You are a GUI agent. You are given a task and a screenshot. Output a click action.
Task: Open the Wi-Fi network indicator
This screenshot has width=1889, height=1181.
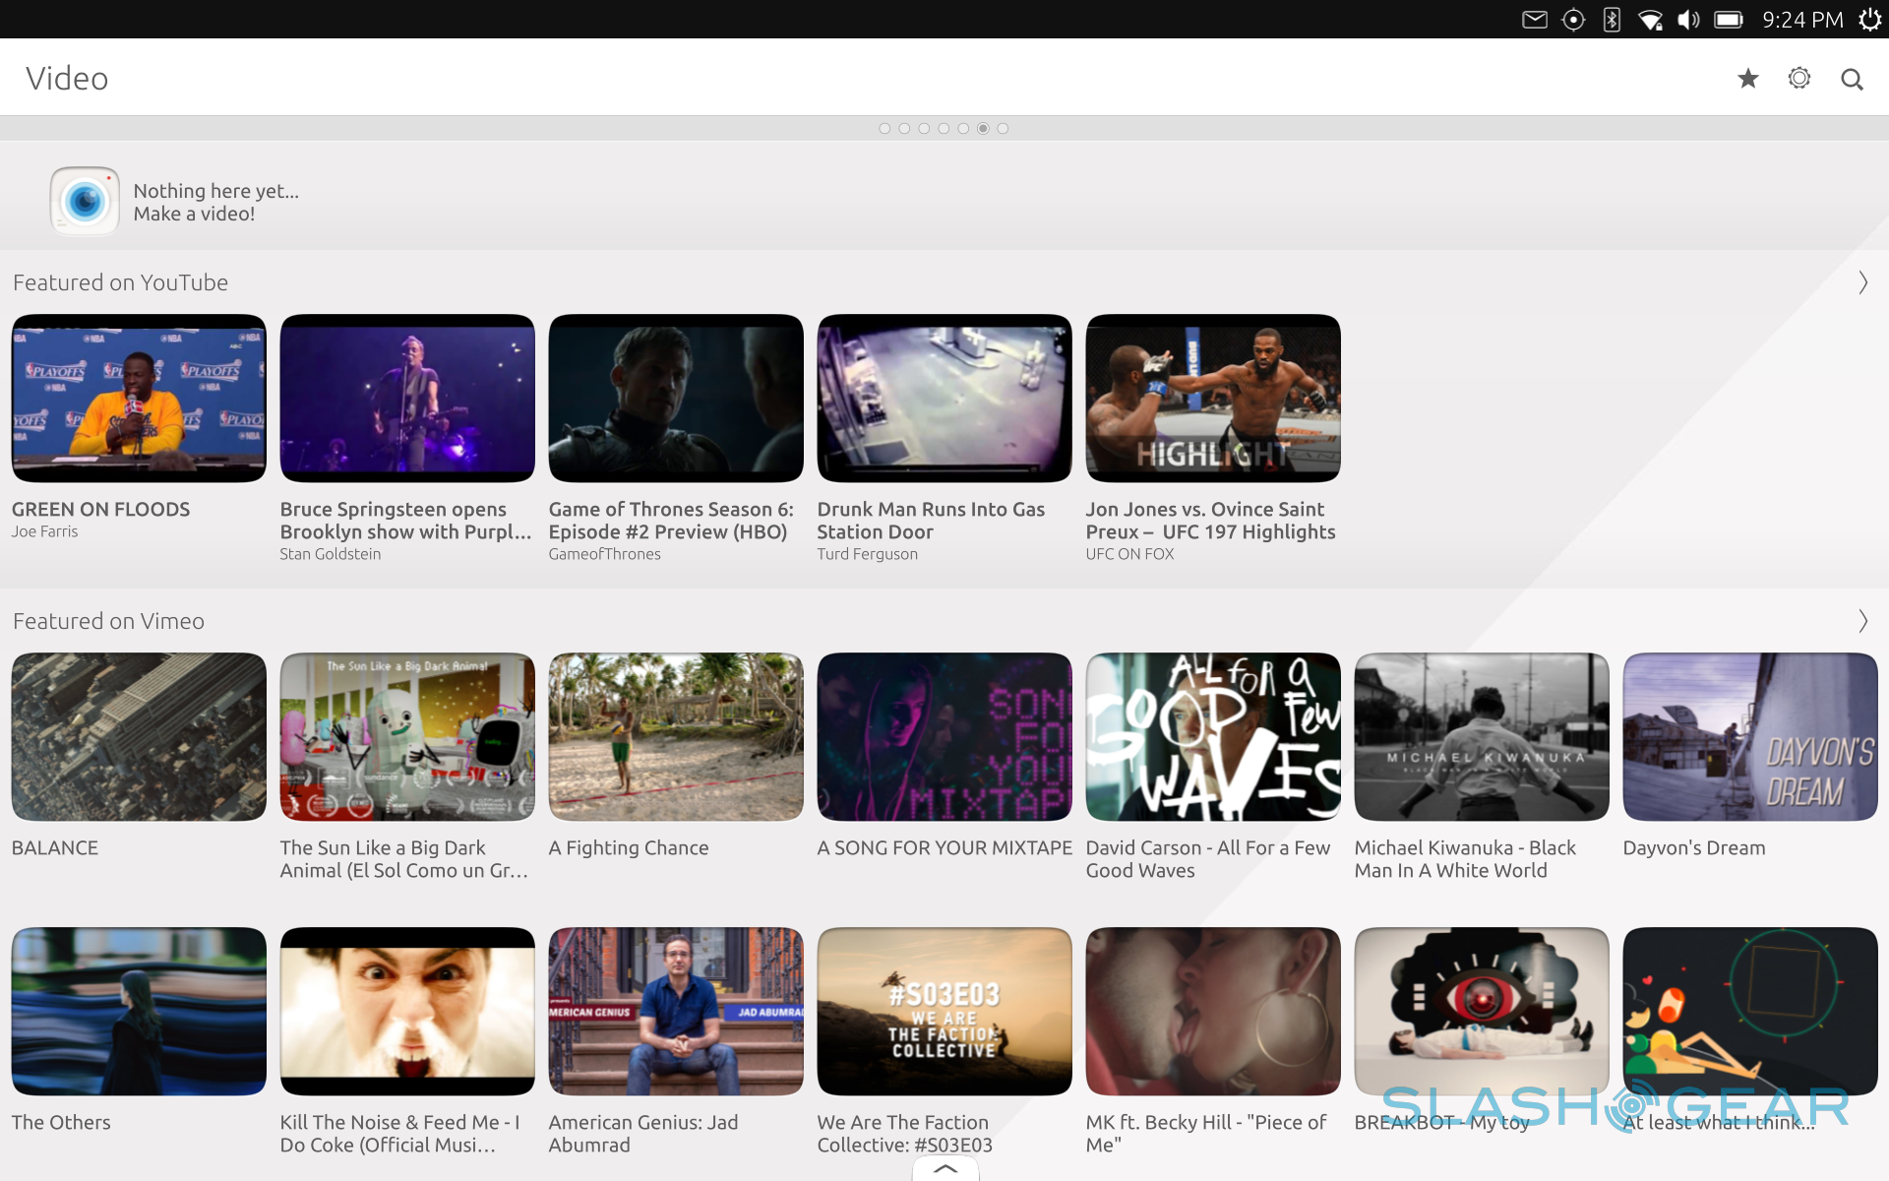pyautogui.click(x=1650, y=20)
